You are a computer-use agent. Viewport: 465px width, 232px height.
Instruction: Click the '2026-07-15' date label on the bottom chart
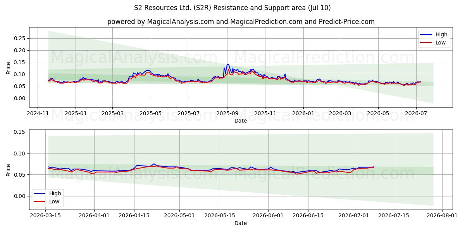point(394,216)
